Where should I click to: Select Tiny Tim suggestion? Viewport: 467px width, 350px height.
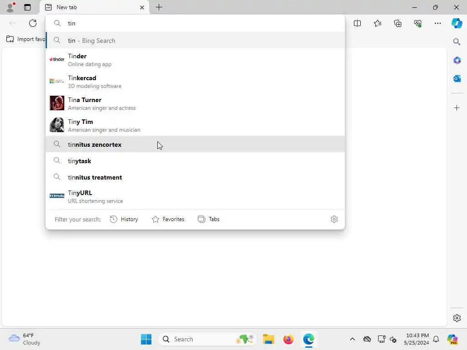195,125
